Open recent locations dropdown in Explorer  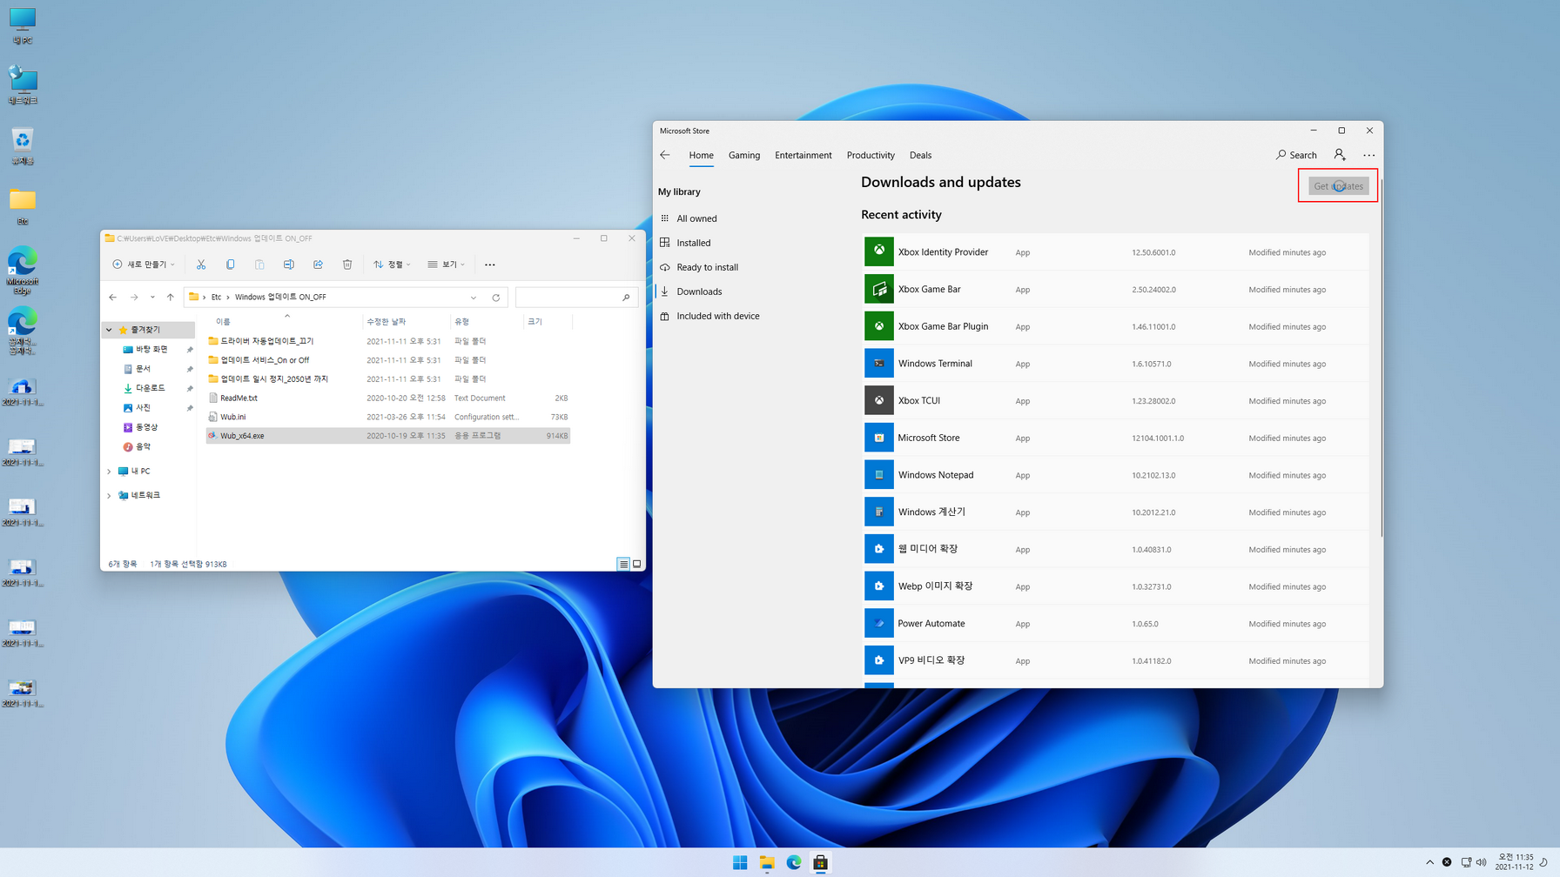pos(152,298)
